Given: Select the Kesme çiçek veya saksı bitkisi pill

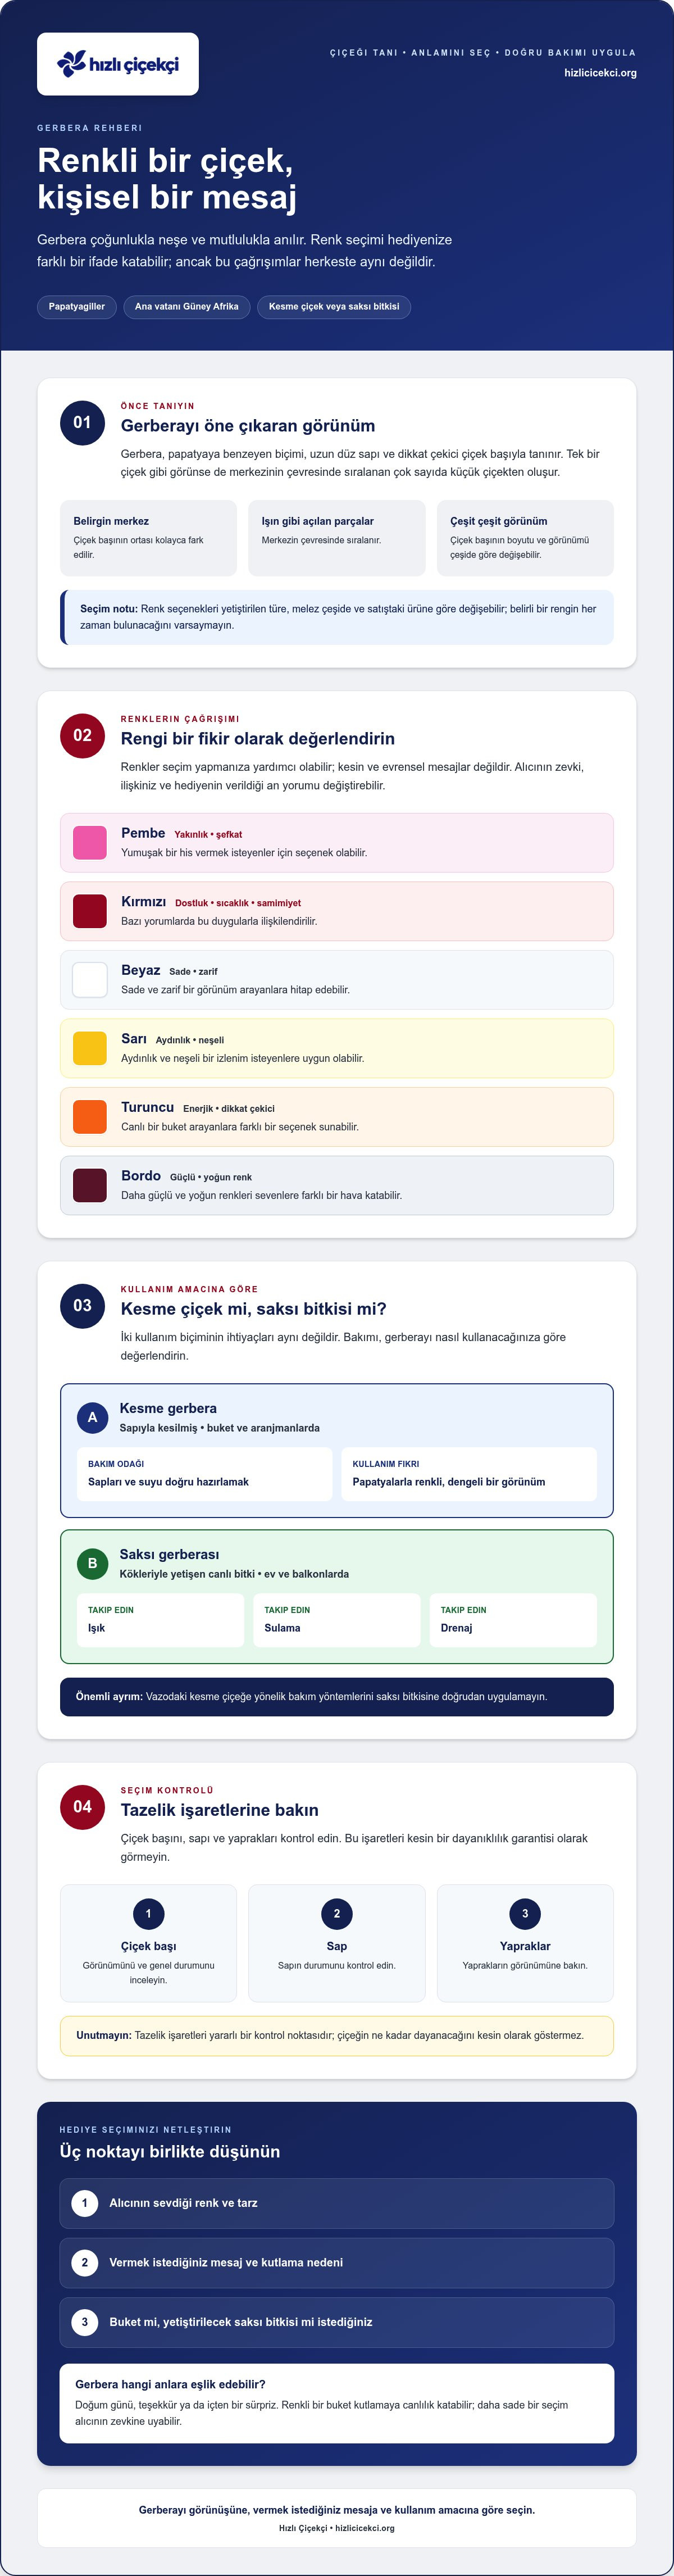Looking at the screenshot, I should (334, 307).
